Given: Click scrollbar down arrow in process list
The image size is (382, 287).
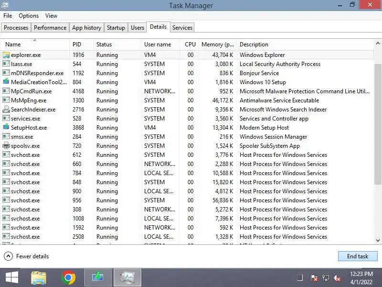Looking at the screenshot, I should click(x=378, y=241).
